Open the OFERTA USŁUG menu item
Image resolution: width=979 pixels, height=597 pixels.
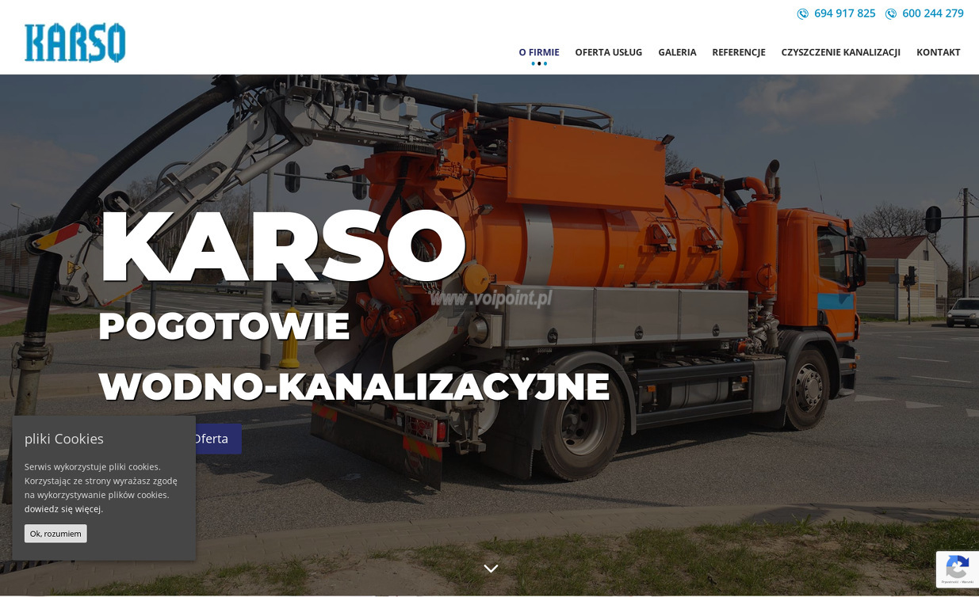pyautogui.click(x=609, y=52)
